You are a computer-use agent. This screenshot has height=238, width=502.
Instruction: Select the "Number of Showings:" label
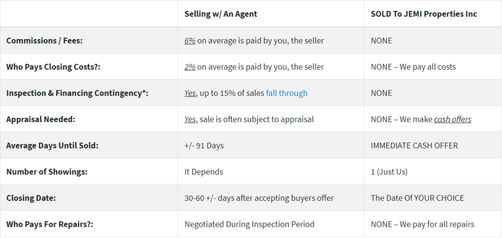point(47,172)
